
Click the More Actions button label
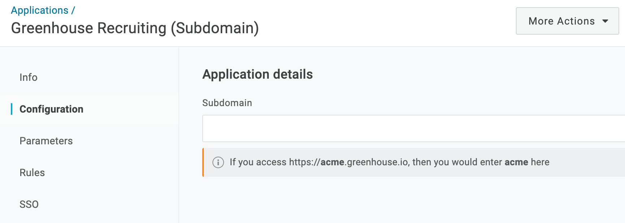[561, 21]
